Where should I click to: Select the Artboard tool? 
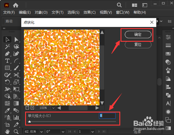tap(7, 125)
